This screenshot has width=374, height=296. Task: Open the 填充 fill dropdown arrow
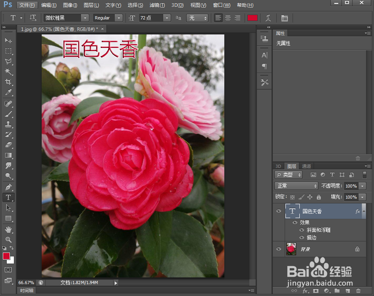(x=362, y=197)
